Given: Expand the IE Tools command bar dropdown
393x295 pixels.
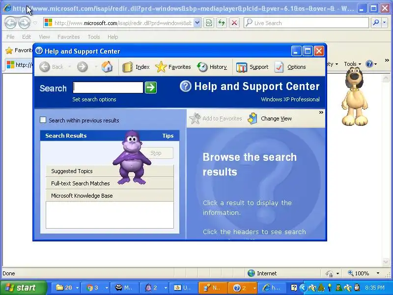Looking at the screenshot, I should (x=352, y=64).
